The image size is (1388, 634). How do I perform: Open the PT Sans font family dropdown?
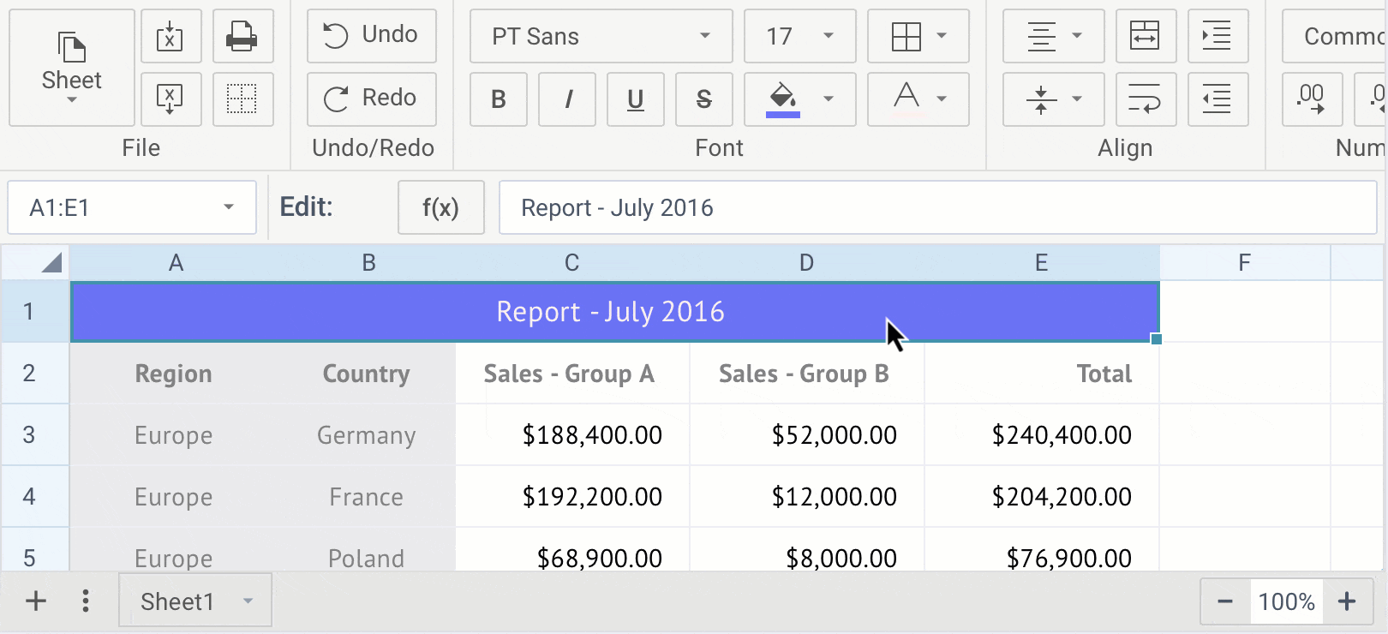pos(601,36)
